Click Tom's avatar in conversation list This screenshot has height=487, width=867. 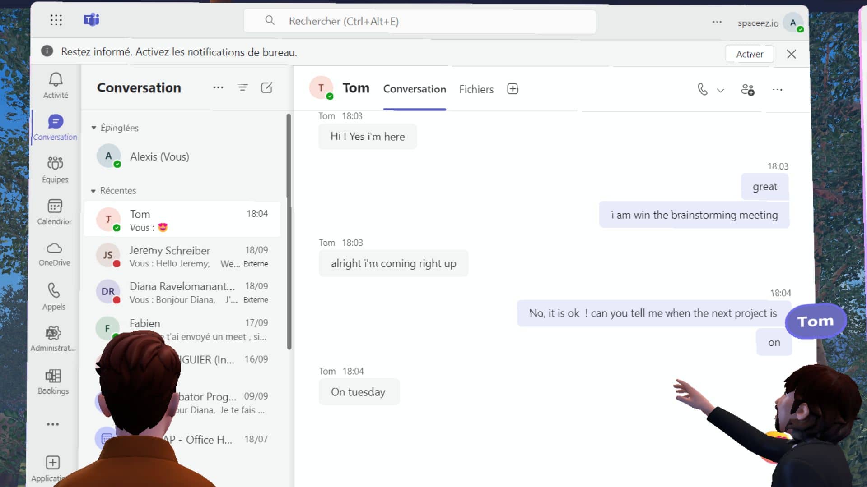pyautogui.click(x=108, y=220)
